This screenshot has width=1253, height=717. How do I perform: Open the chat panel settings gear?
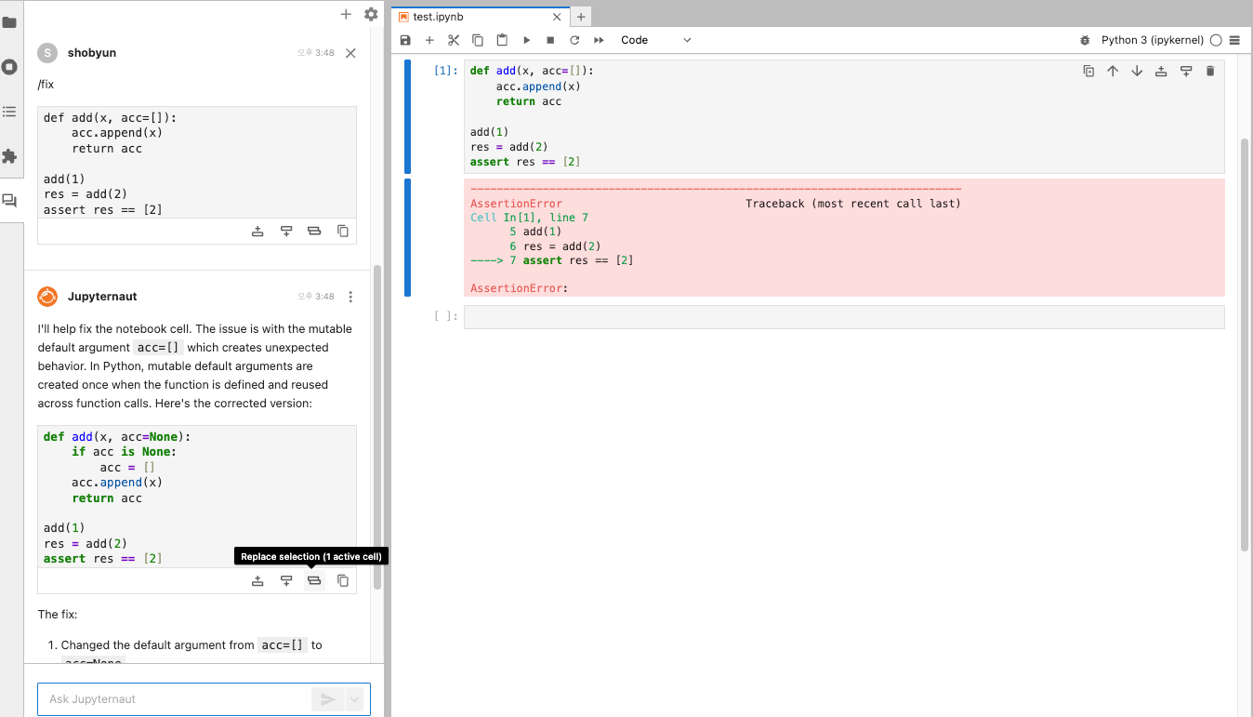pos(371,14)
